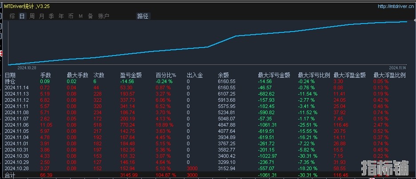Image resolution: width=416 pixels, height=179 pixels.
Task: Click the 2024.10.28 start date on chart
Action: (27, 68)
